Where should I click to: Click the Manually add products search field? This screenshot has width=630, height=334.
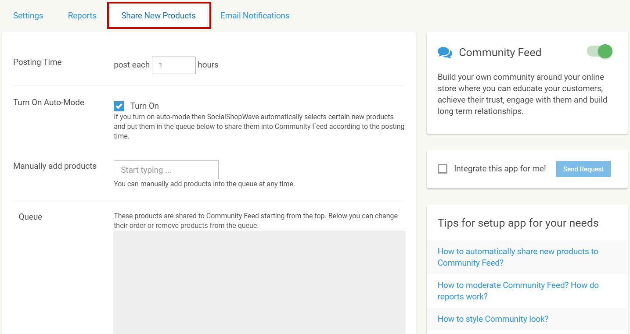(x=166, y=170)
